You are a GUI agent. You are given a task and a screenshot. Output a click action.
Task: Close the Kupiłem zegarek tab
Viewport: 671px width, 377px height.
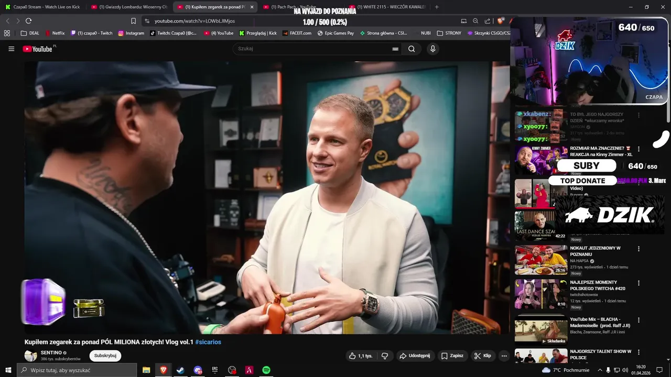(x=252, y=7)
